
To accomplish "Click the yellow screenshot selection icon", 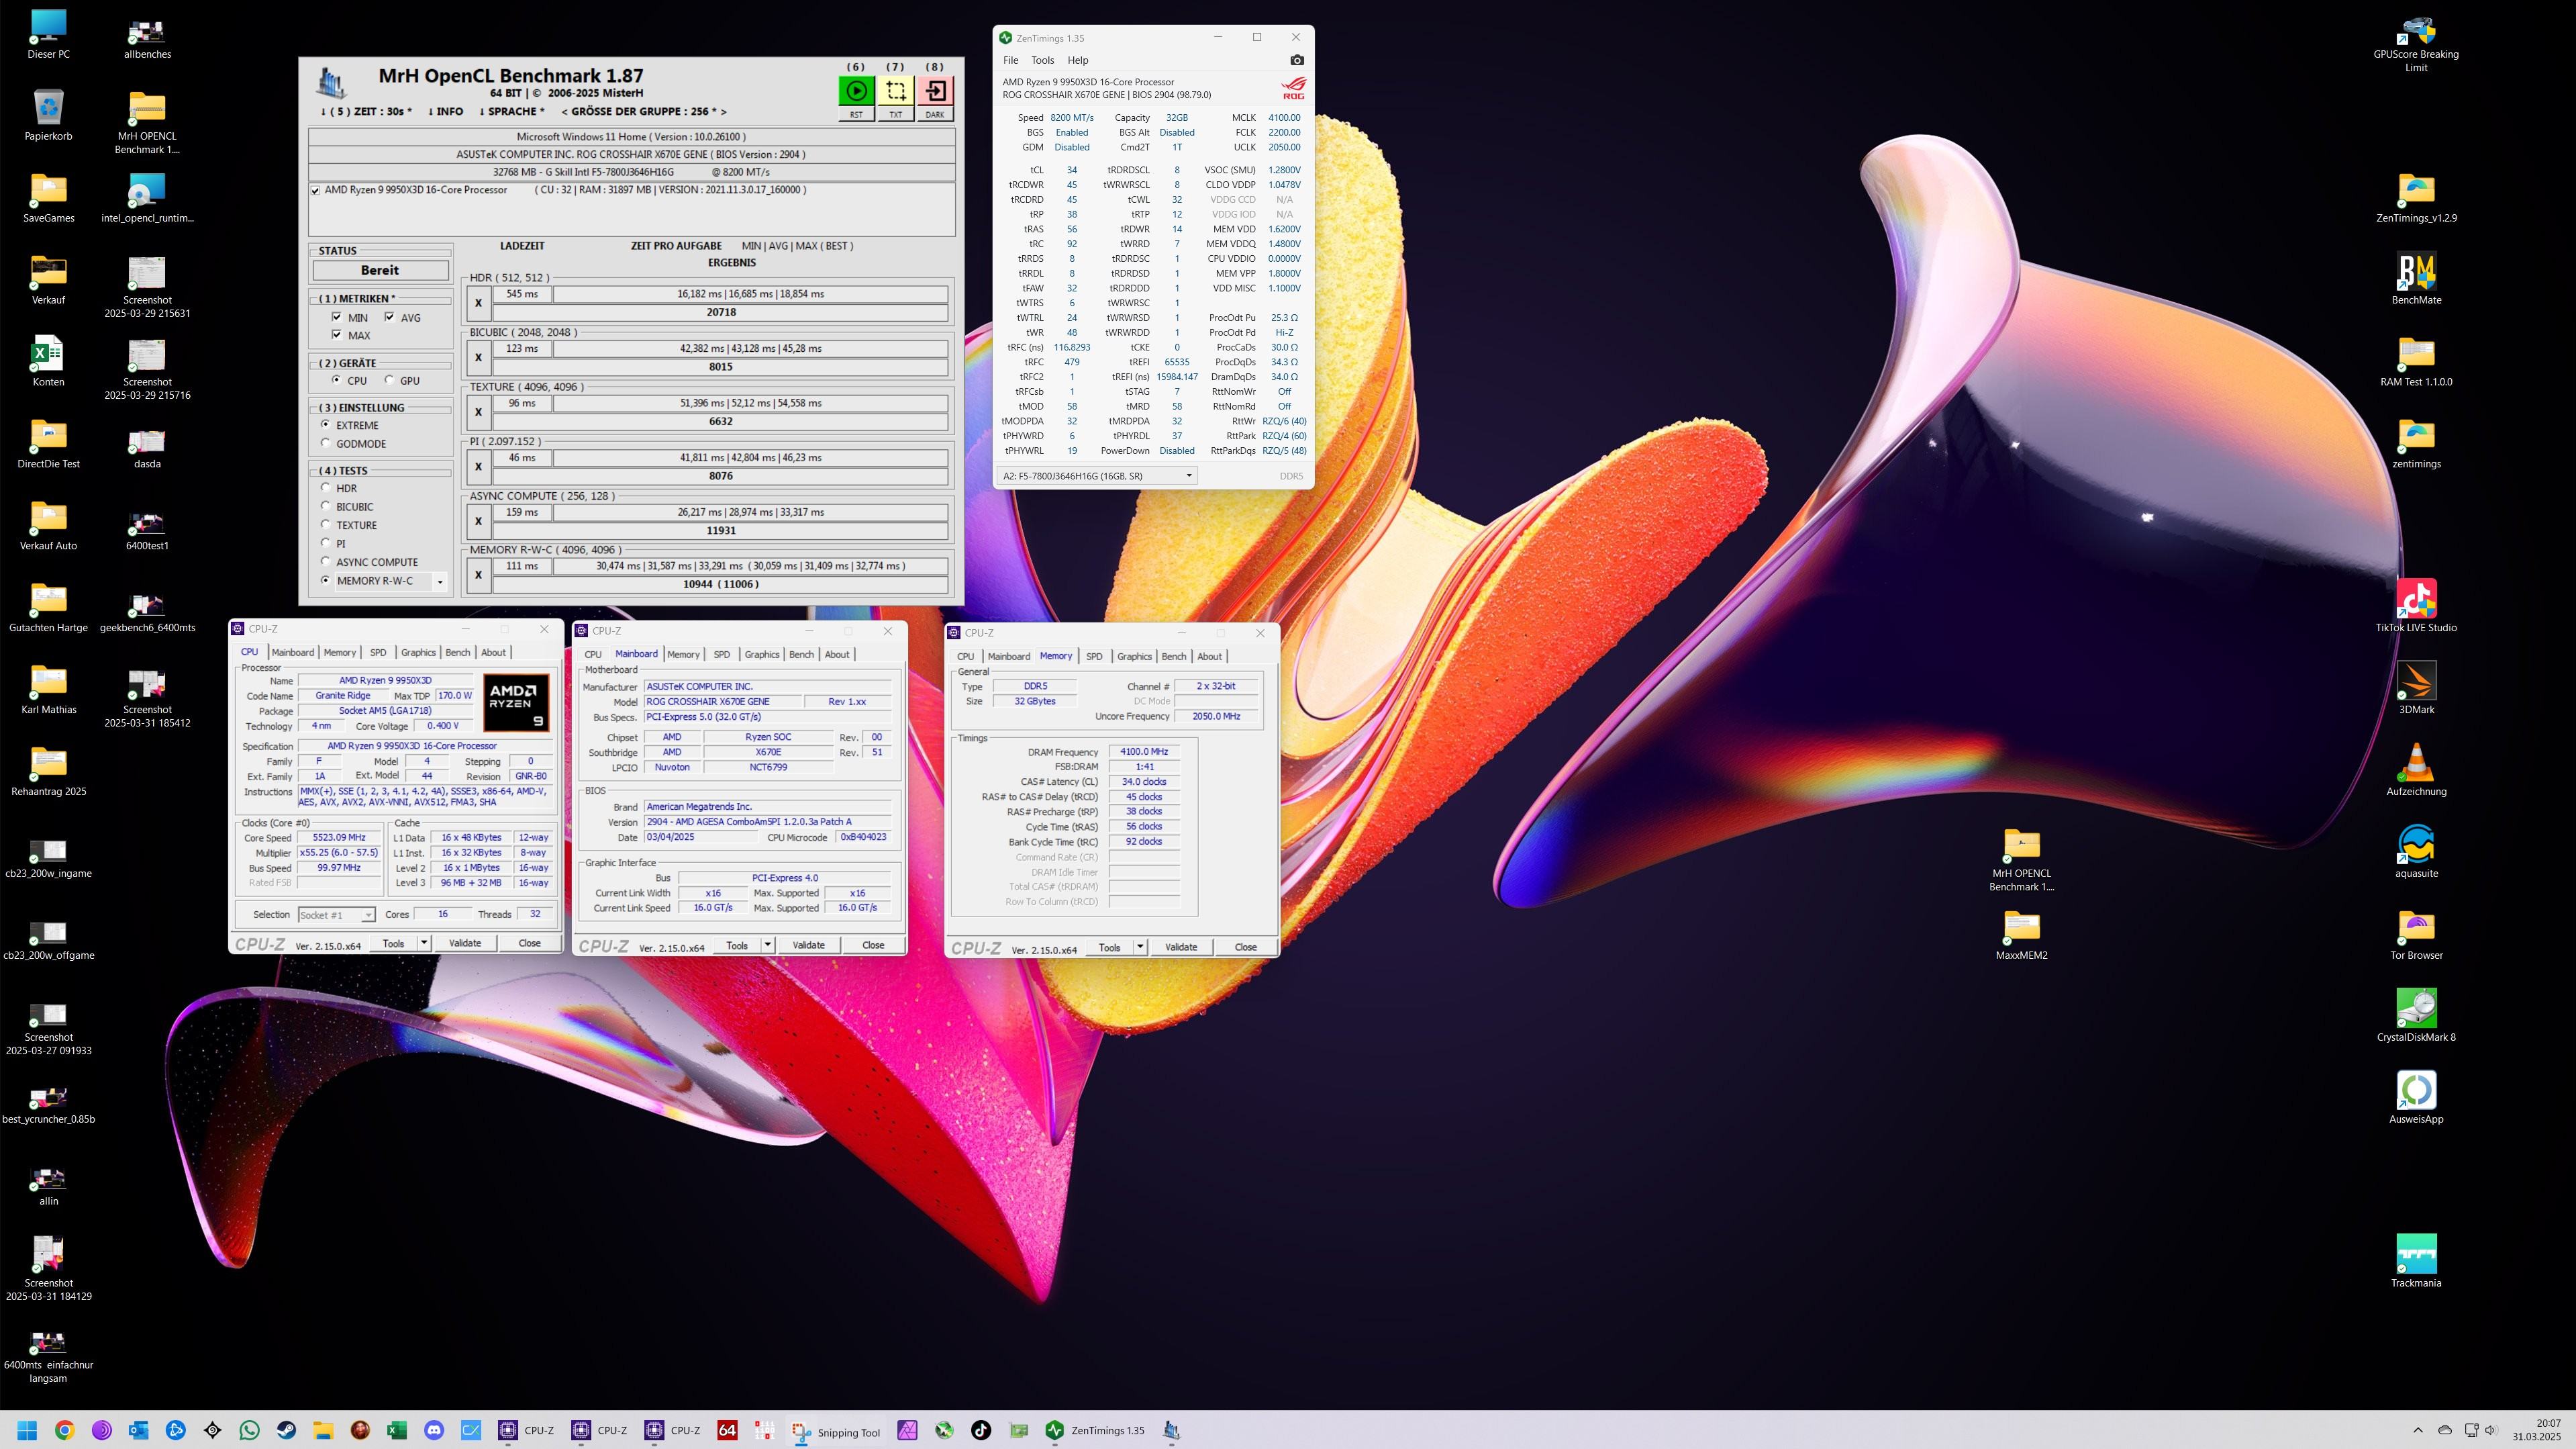I will [895, 91].
